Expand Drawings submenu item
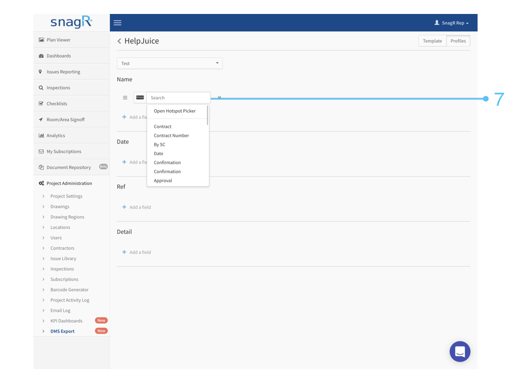 point(60,206)
